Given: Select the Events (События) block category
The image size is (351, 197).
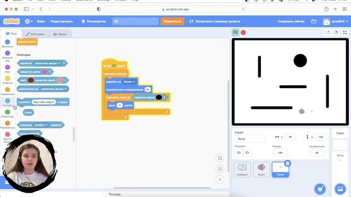Looking at the screenshot, I should point(7,80).
